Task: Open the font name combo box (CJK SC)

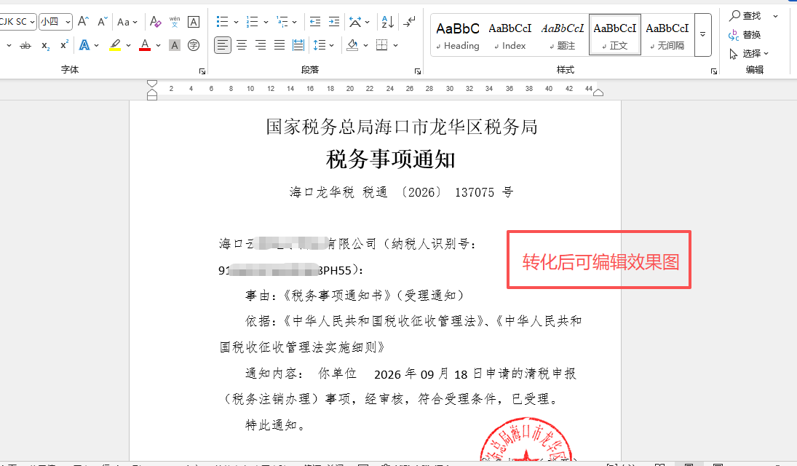Action: pos(17,21)
